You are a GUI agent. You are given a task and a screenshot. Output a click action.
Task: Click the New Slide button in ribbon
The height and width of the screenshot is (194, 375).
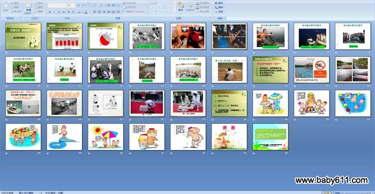coord(28,8)
